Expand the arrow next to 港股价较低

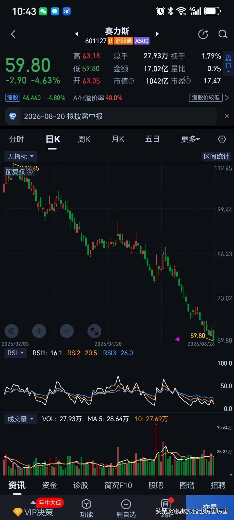point(227,97)
